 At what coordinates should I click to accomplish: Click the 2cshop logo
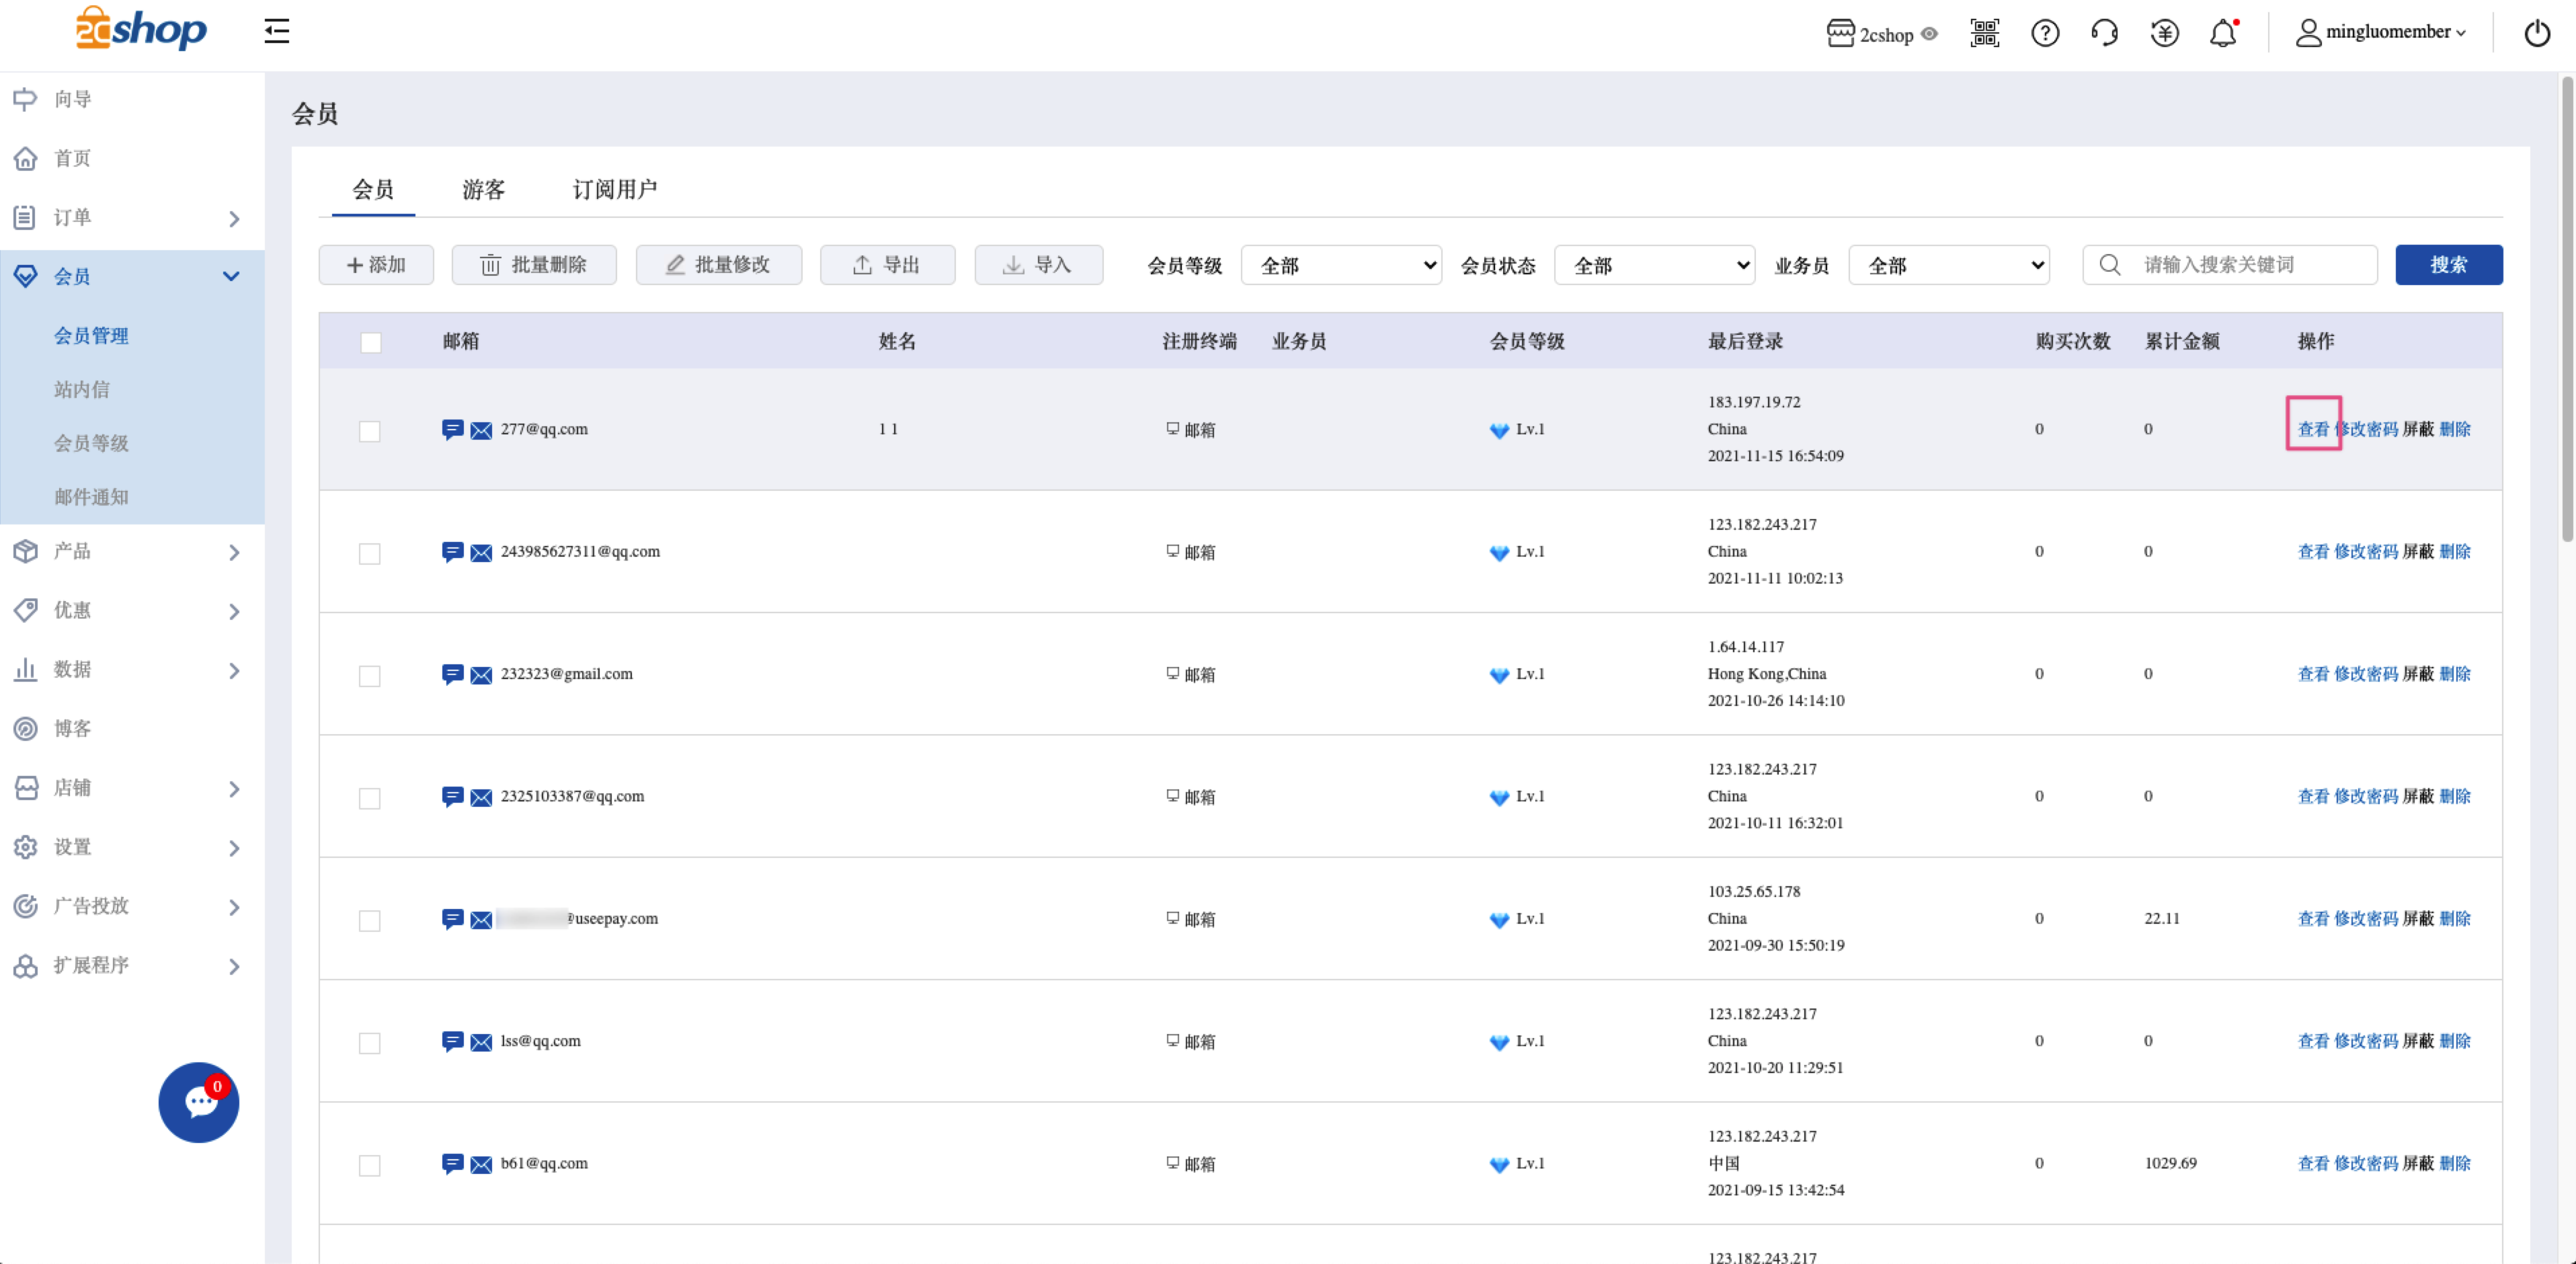coord(141,30)
